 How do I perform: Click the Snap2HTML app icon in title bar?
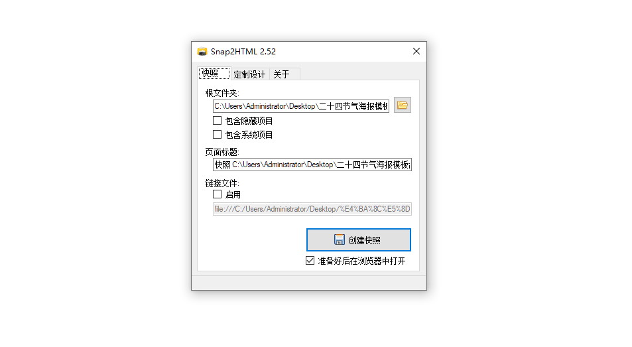202,52
